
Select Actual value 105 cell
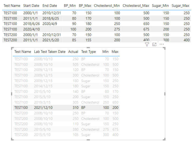(x=76, y=135)
